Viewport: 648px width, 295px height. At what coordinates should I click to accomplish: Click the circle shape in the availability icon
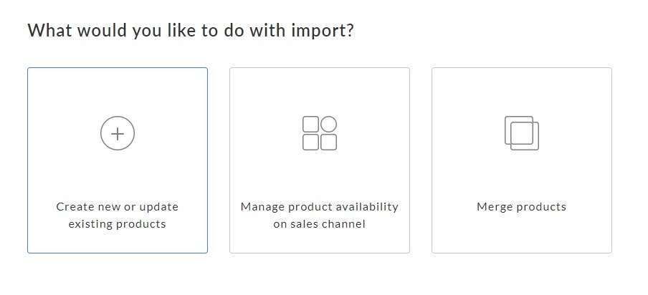[328, 124]
